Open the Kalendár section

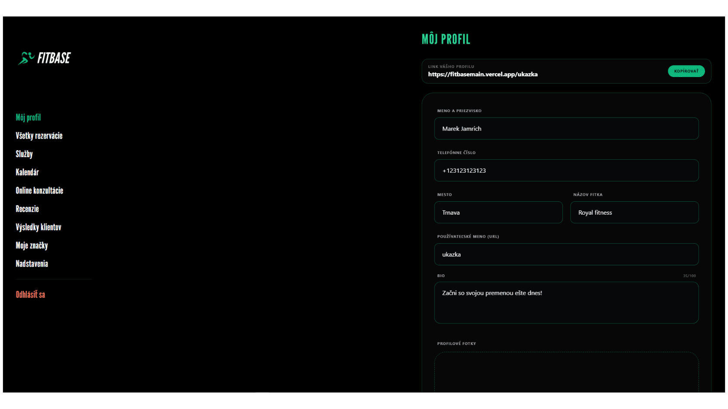(x=27, y=172)
